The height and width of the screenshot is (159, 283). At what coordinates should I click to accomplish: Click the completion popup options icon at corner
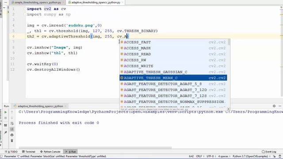228,109
